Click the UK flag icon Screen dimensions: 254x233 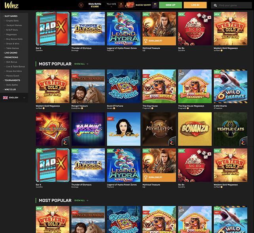pyautogui.click(x=6, y=98)
